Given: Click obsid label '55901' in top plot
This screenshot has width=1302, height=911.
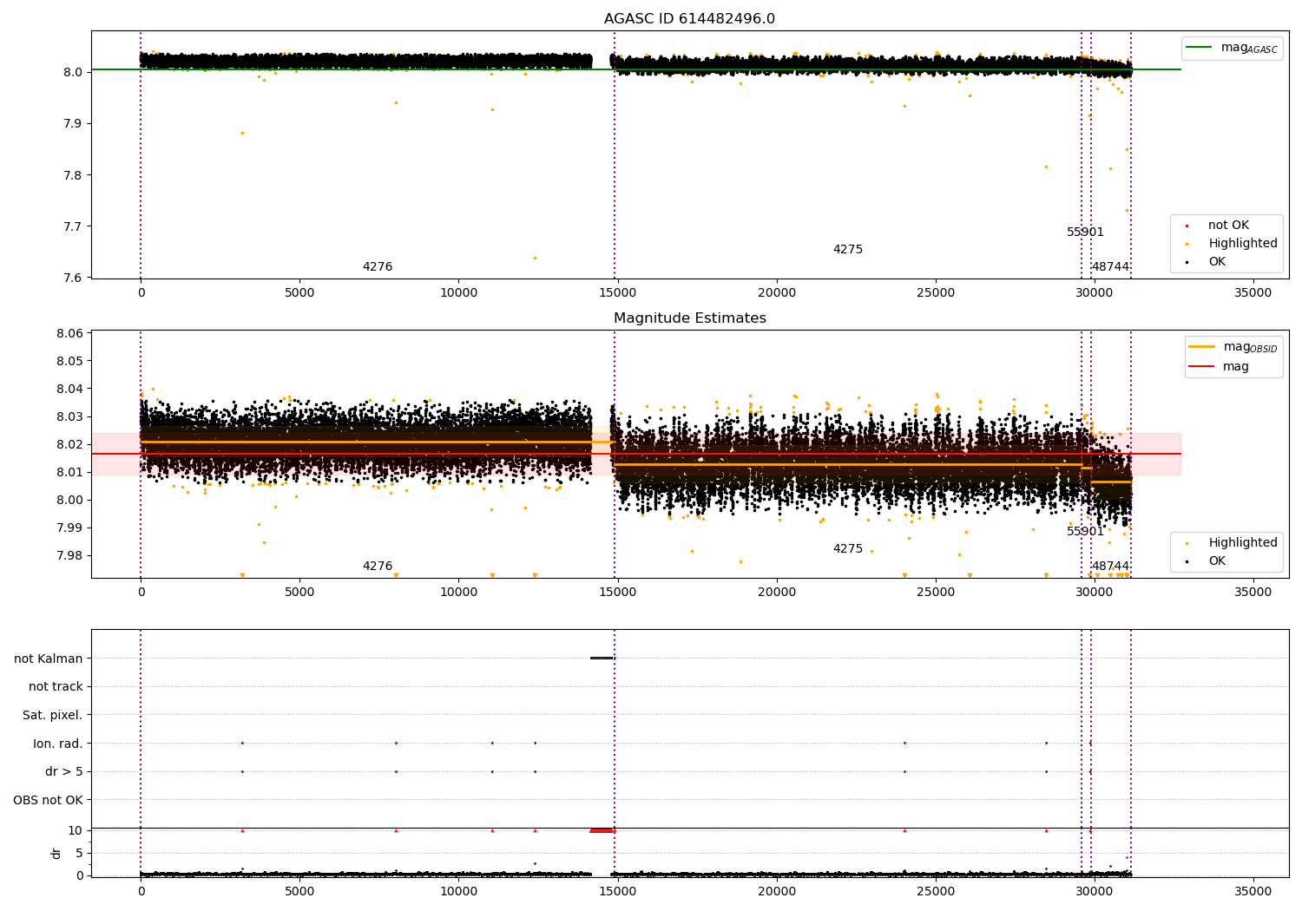Looking at the screenshot, I should [x=1085, y=233].
